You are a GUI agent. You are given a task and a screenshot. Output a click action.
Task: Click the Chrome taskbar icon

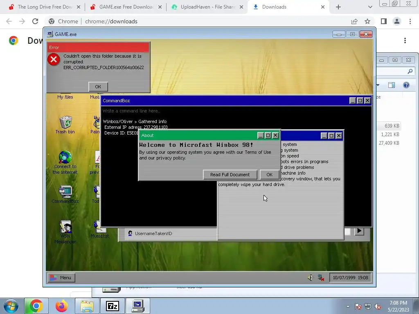[36, 306]
